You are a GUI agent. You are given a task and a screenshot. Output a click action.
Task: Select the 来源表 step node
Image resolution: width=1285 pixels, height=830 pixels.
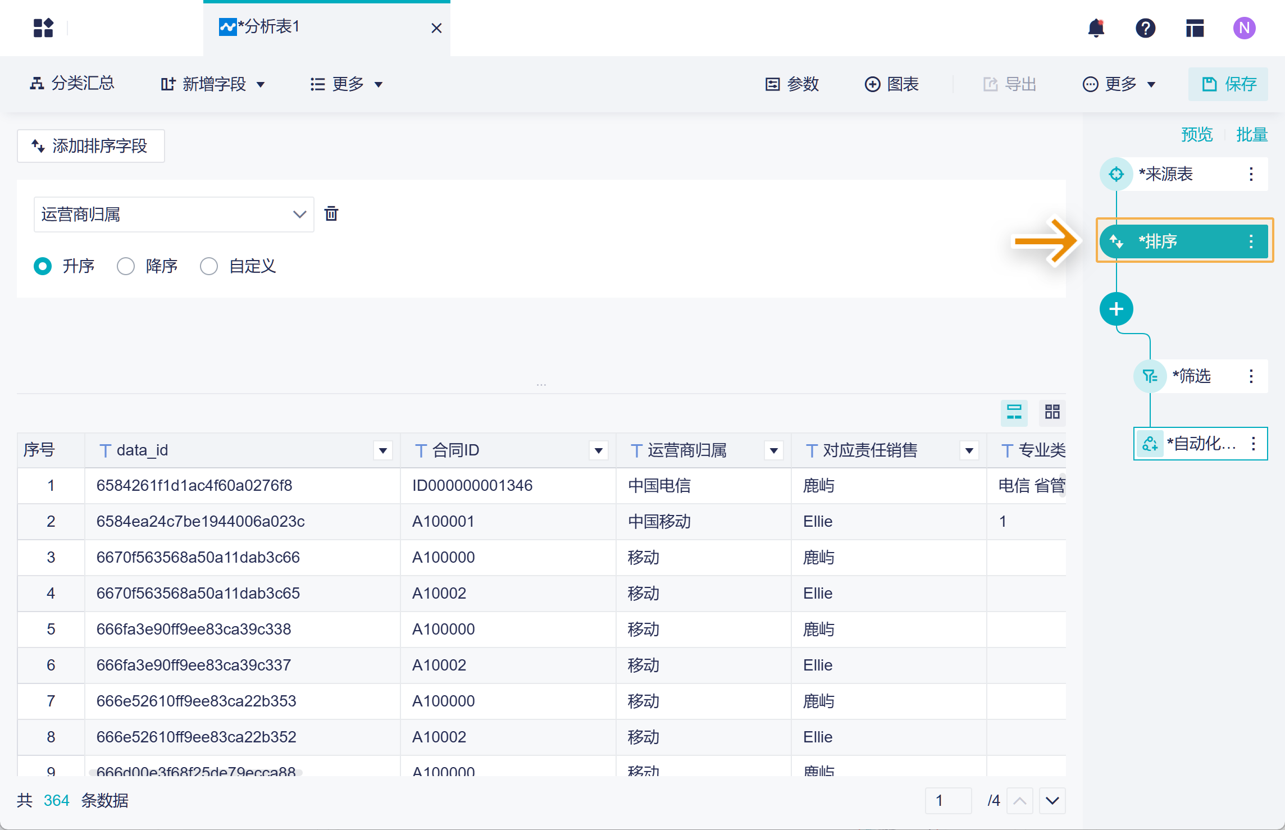pos(1183,174)
